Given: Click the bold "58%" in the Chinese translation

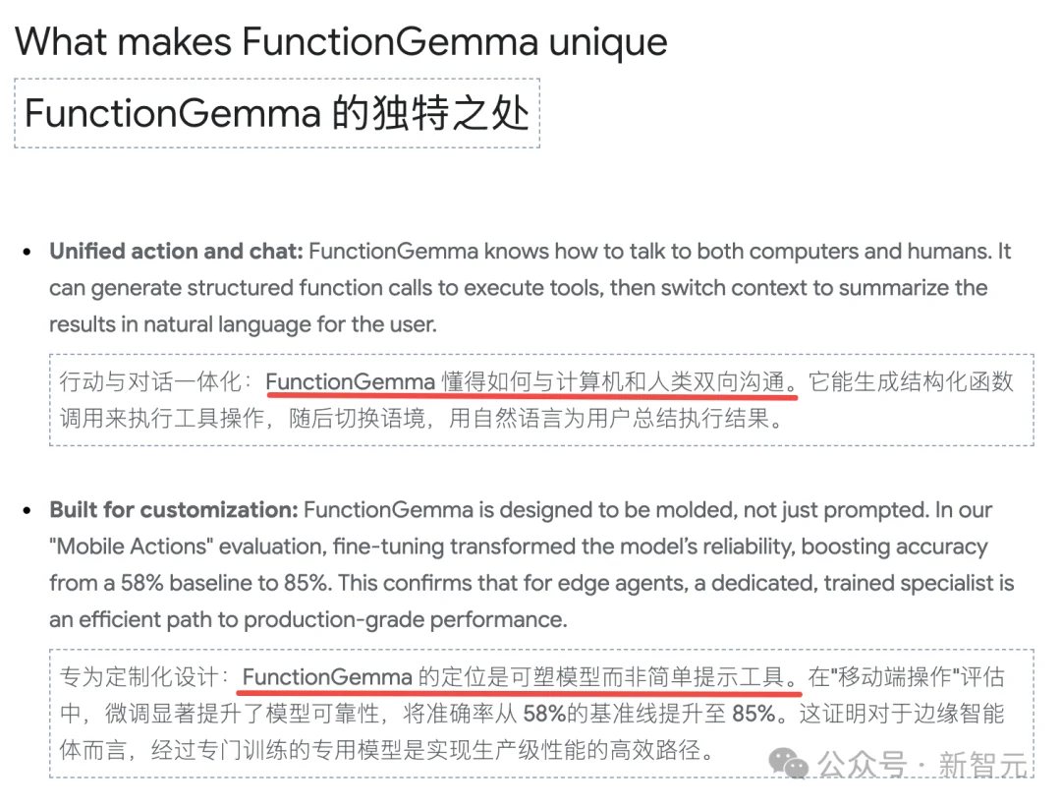Looking at the screenshot, I should [546, 714].
